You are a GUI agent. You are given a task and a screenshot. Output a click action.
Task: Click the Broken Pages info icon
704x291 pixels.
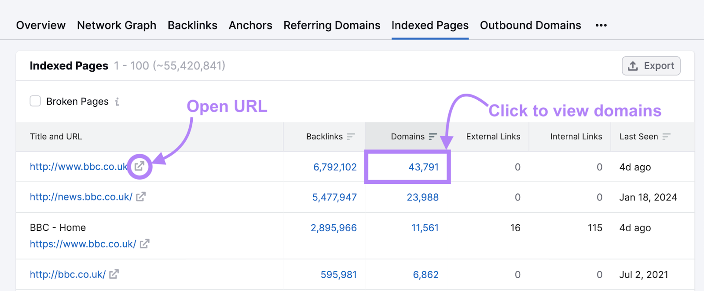tap(117, 102)
